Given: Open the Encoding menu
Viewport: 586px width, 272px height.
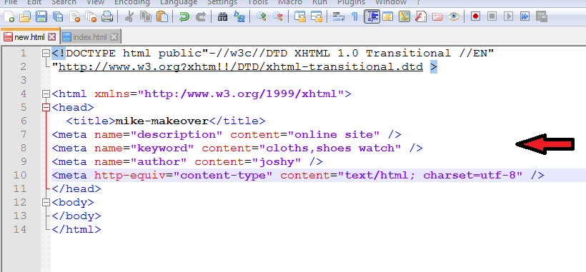Looking at the screenshot, I should [132, 2].
